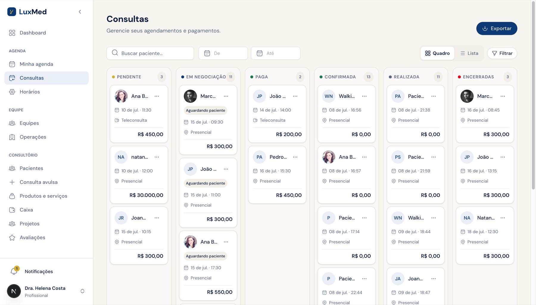Click the R$ 550,00 amount
Viewport: 536px width, 305px height.
[219, 292]
